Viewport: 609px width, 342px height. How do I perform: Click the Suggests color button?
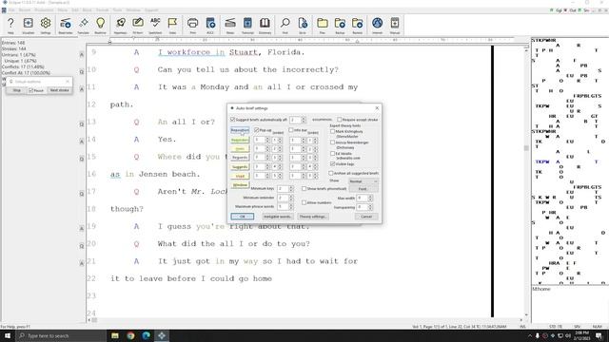pyautogui.click(x=240, y=167)
